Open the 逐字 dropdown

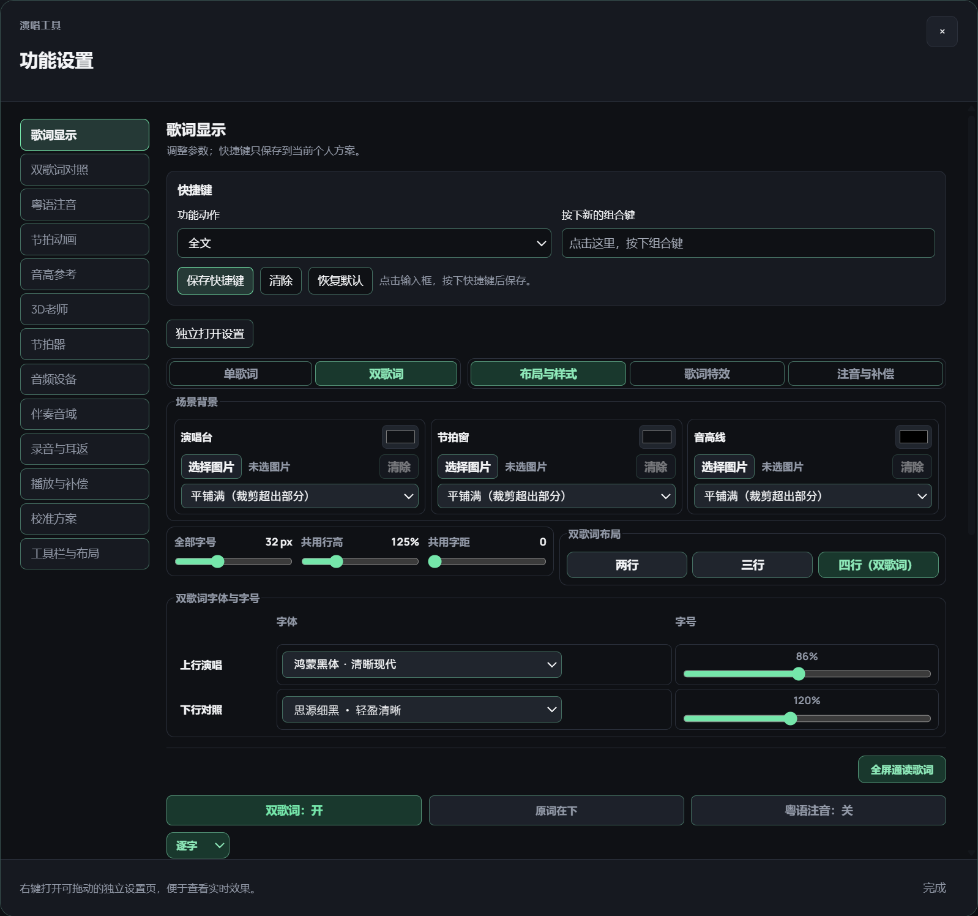198,845
